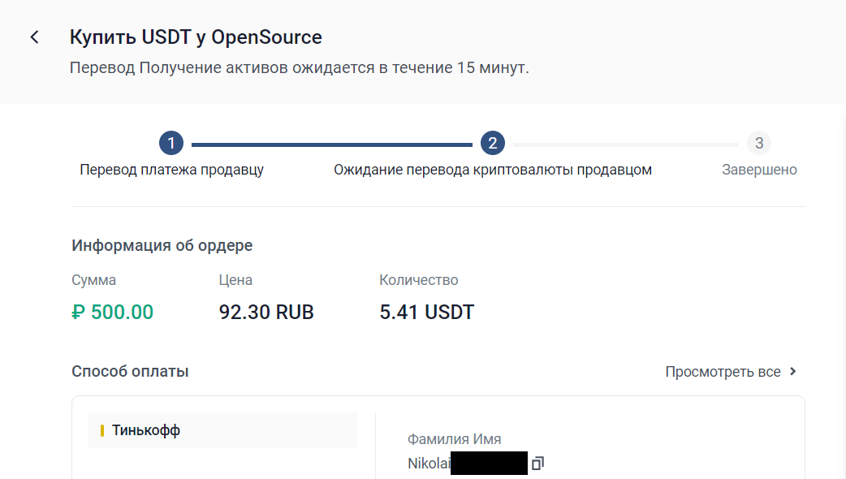This screenshot has height=479, width=846.
Task: Click the green ₽ 500.00 amount
Action: [112, 312]
